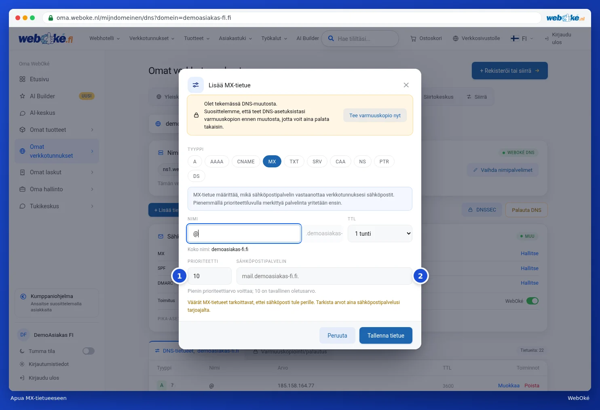The image size is (600, 410).
Task: Click Tallenna tietue to save record
Action: coord(386,336)
